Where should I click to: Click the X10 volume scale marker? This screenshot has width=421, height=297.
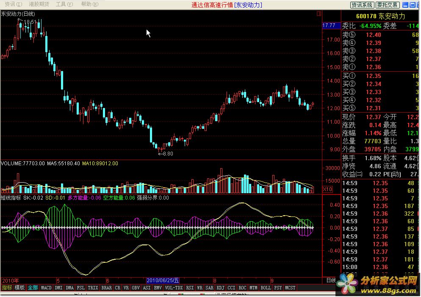pyautogui.click(x=327, y=189)
